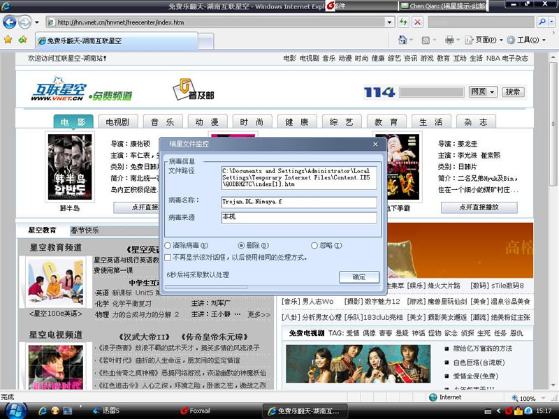559x419 pixels.
Task: Check the 不再显示该对话框 checkbox
Action: 168,257
